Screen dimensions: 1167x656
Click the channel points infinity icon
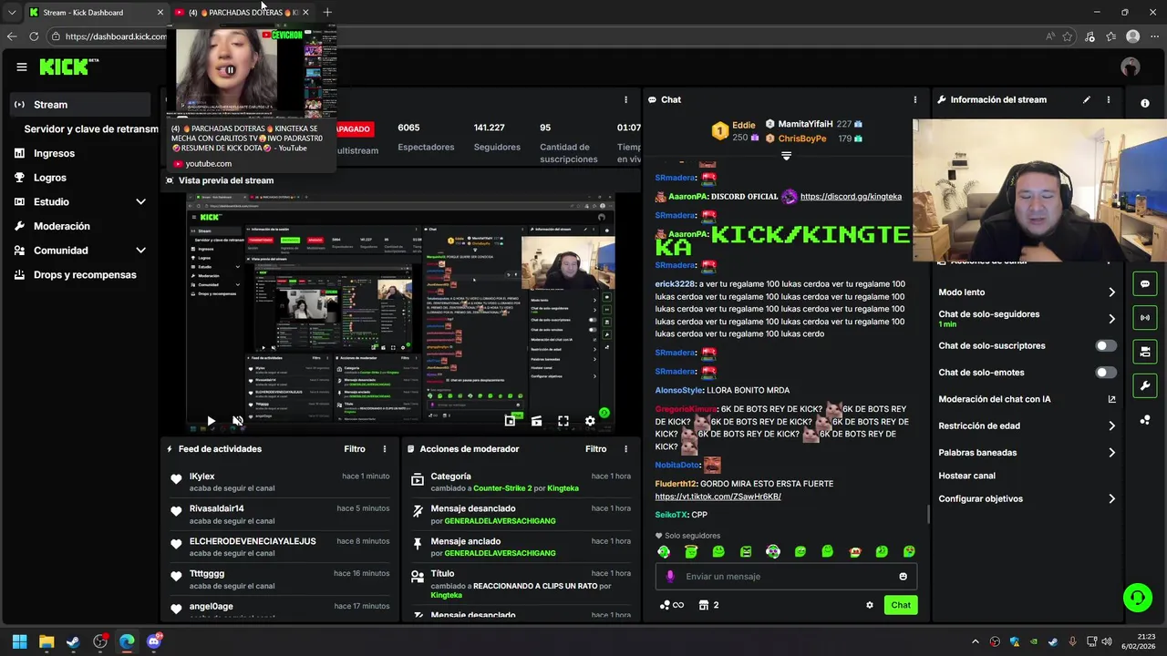671,605
